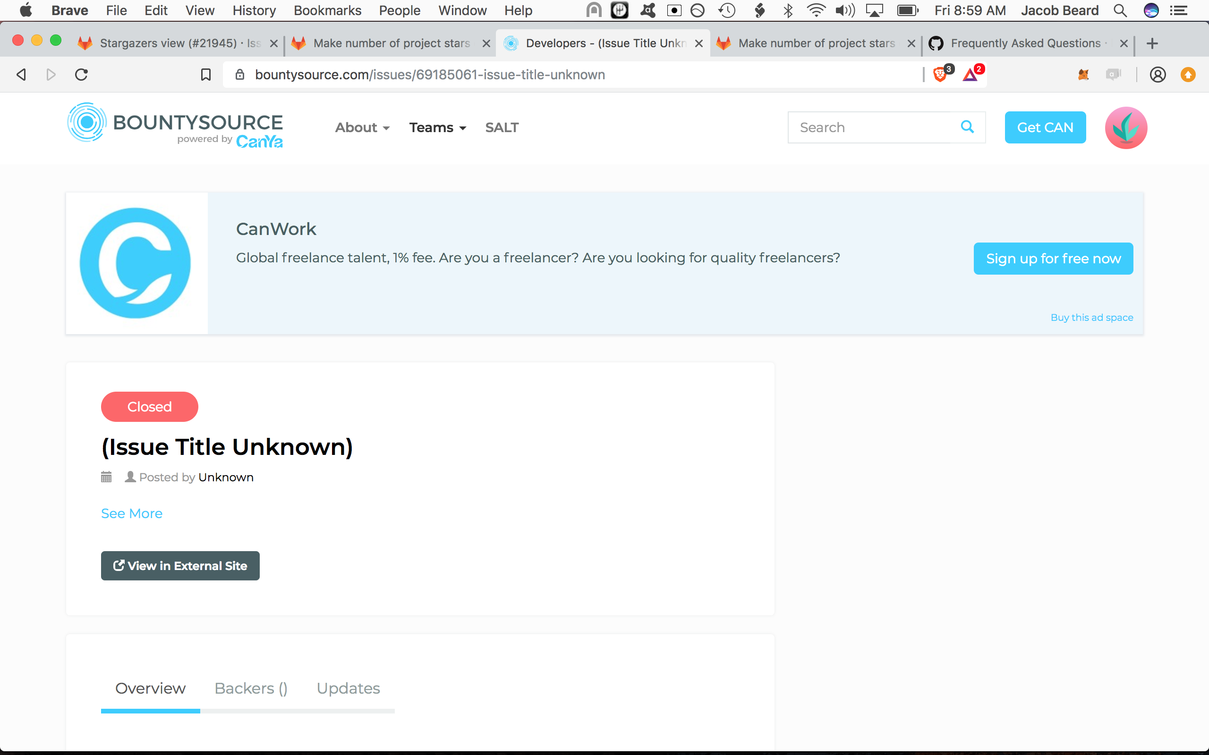Image resolution: width=1209 pixels, height=755 pixels.
Task: Select the Backers tab
Action: (251, 688)
